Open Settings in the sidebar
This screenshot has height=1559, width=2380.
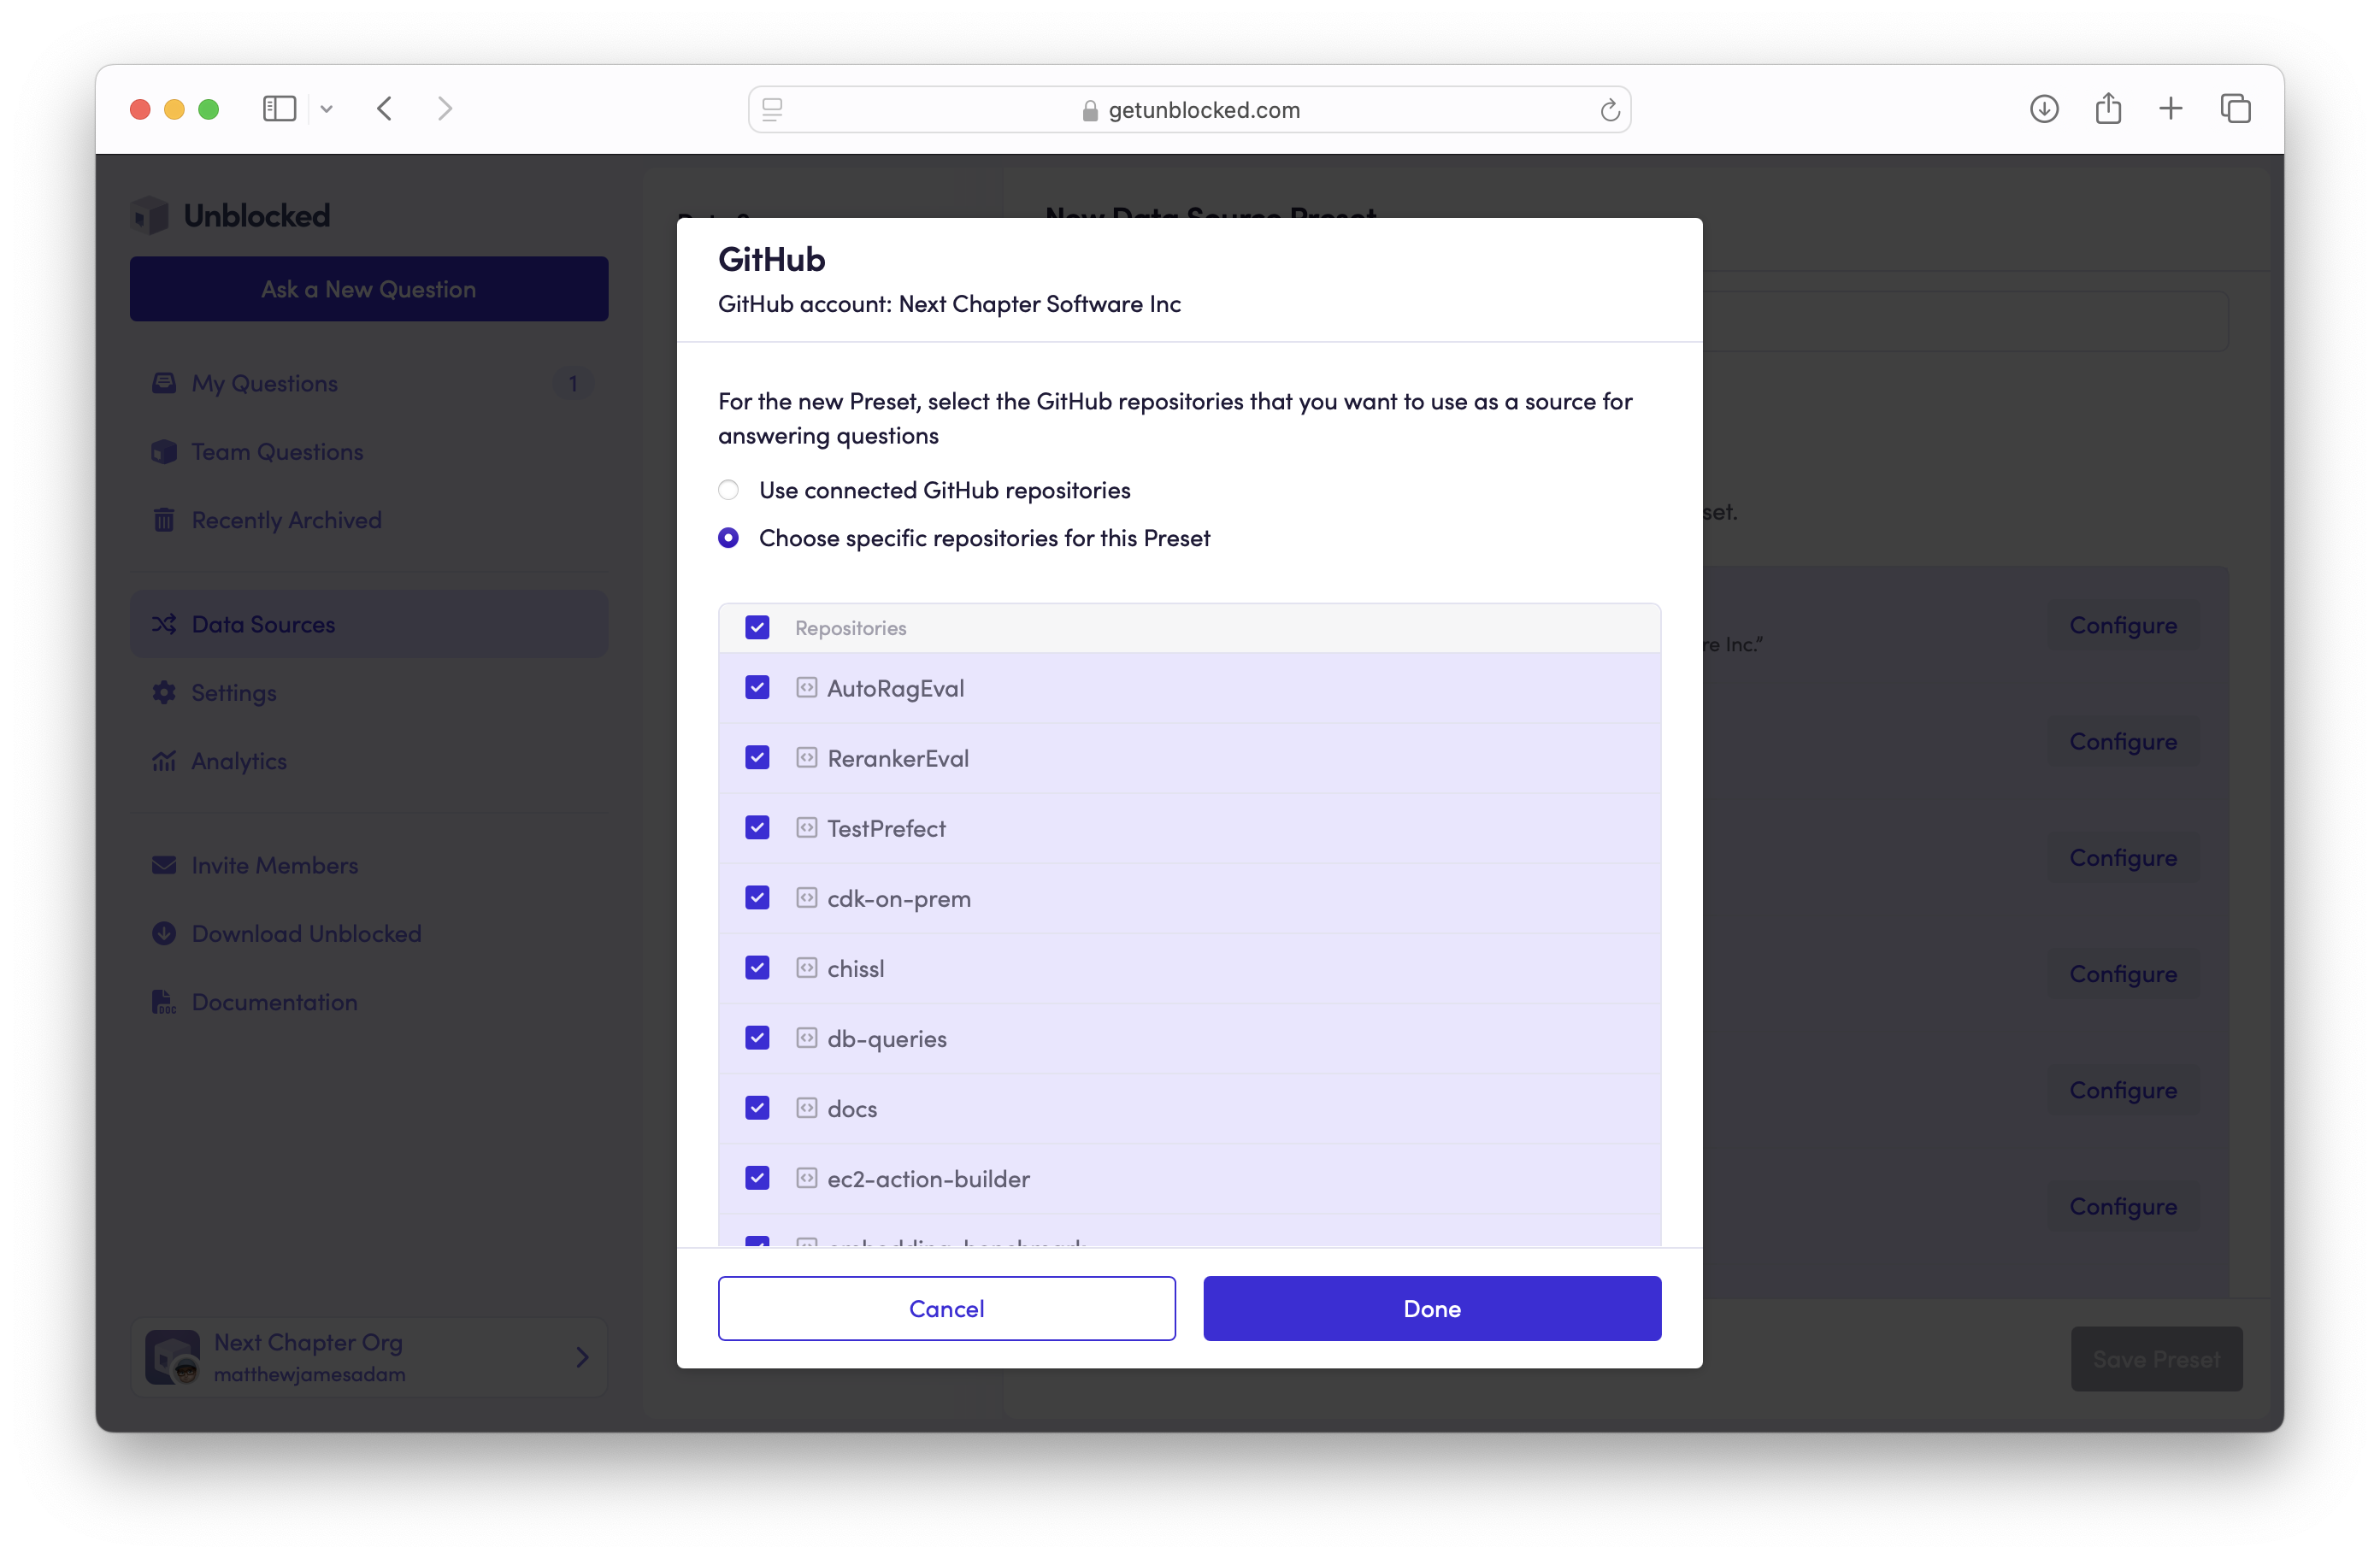[369, 692]
